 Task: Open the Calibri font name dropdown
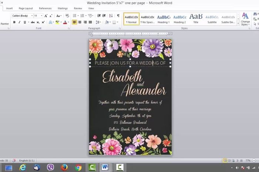tap(31, 16)
